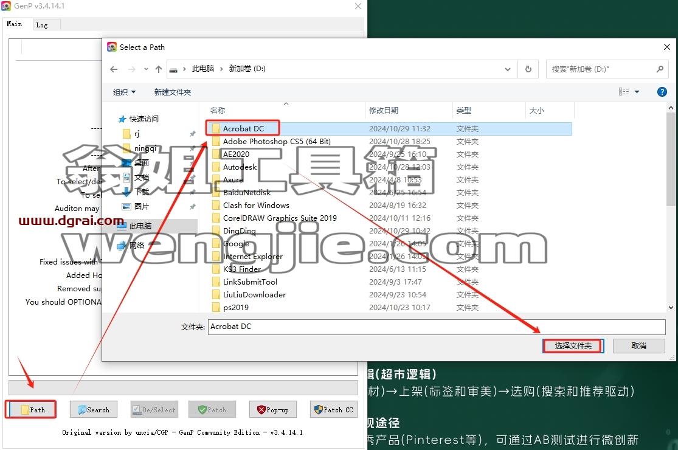Open the 组织 menu
Image resolution: width=678 pixels, height=450 pixels.
(x=124, y=92)
